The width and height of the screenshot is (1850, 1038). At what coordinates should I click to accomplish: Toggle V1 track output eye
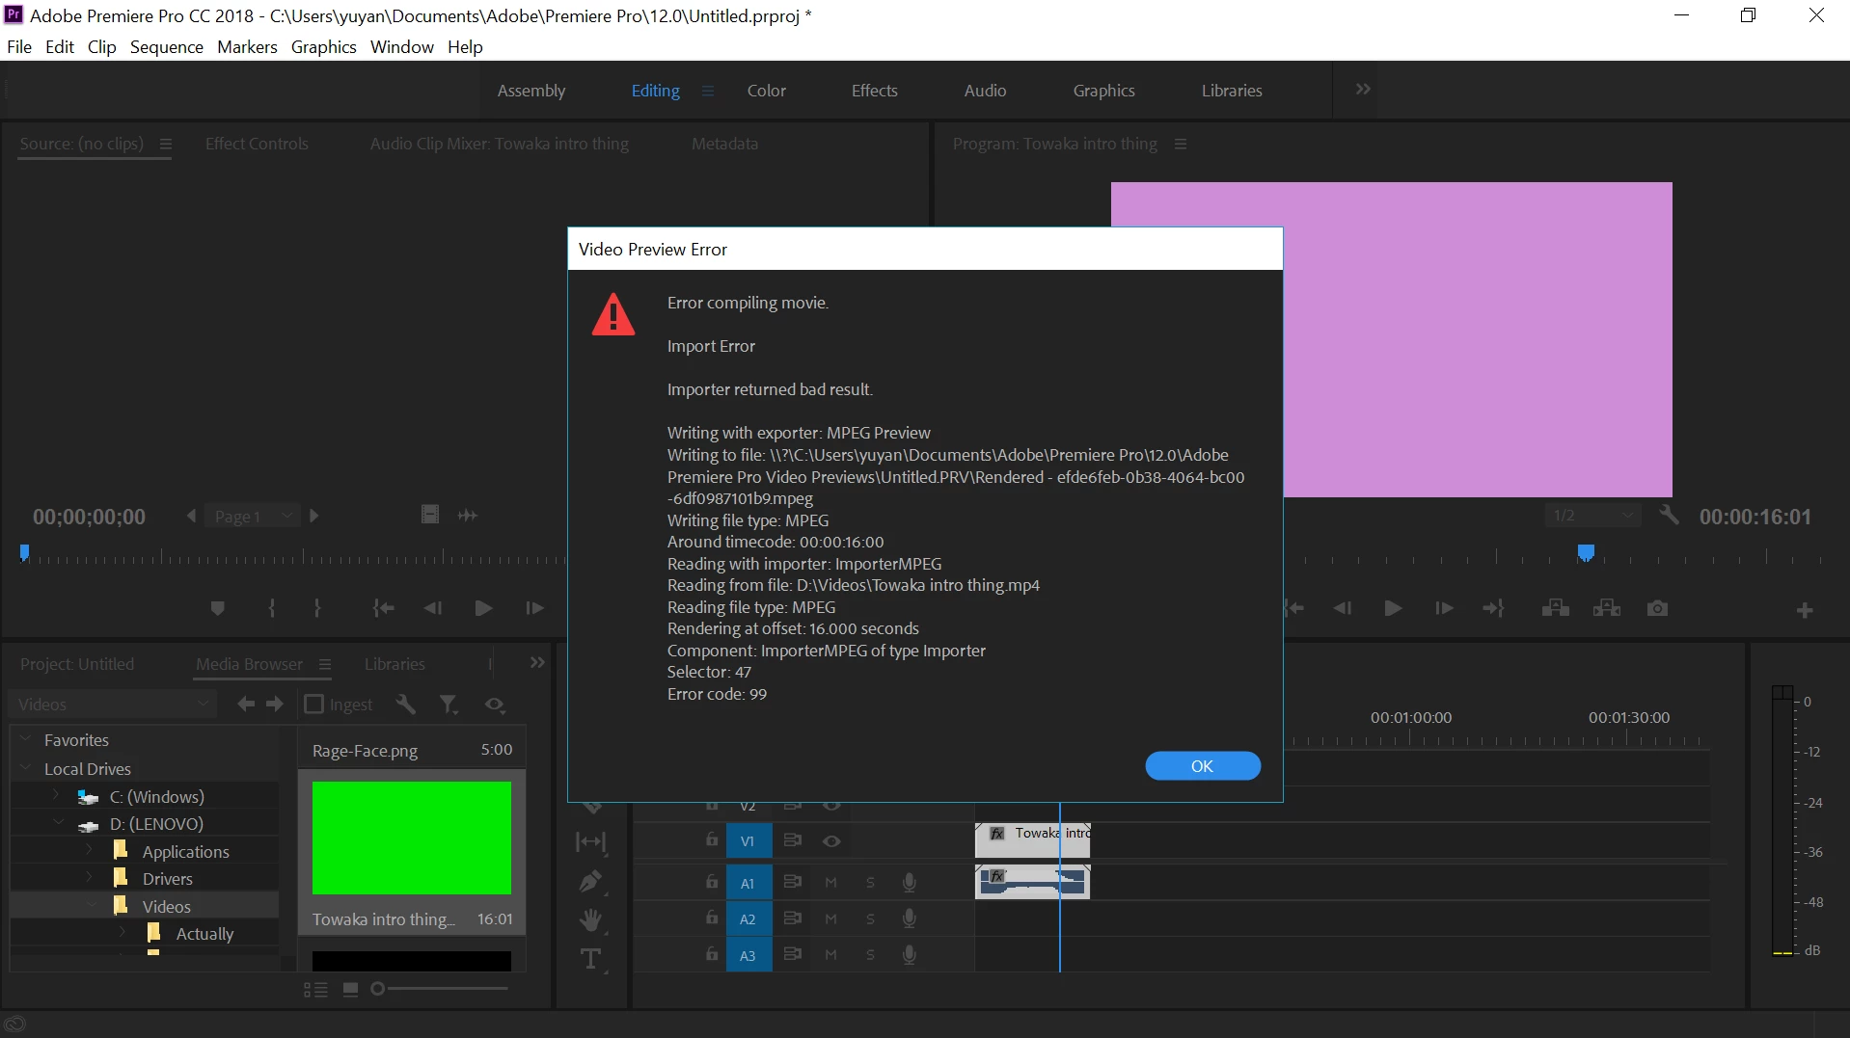click(831, 841)
